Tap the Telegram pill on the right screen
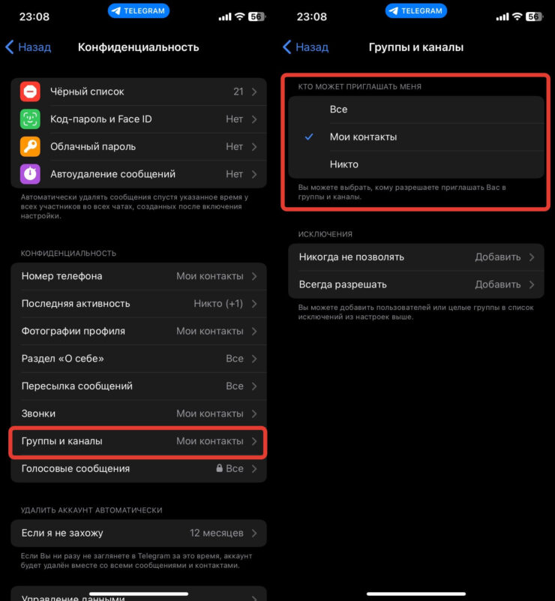 click(416, 11)
